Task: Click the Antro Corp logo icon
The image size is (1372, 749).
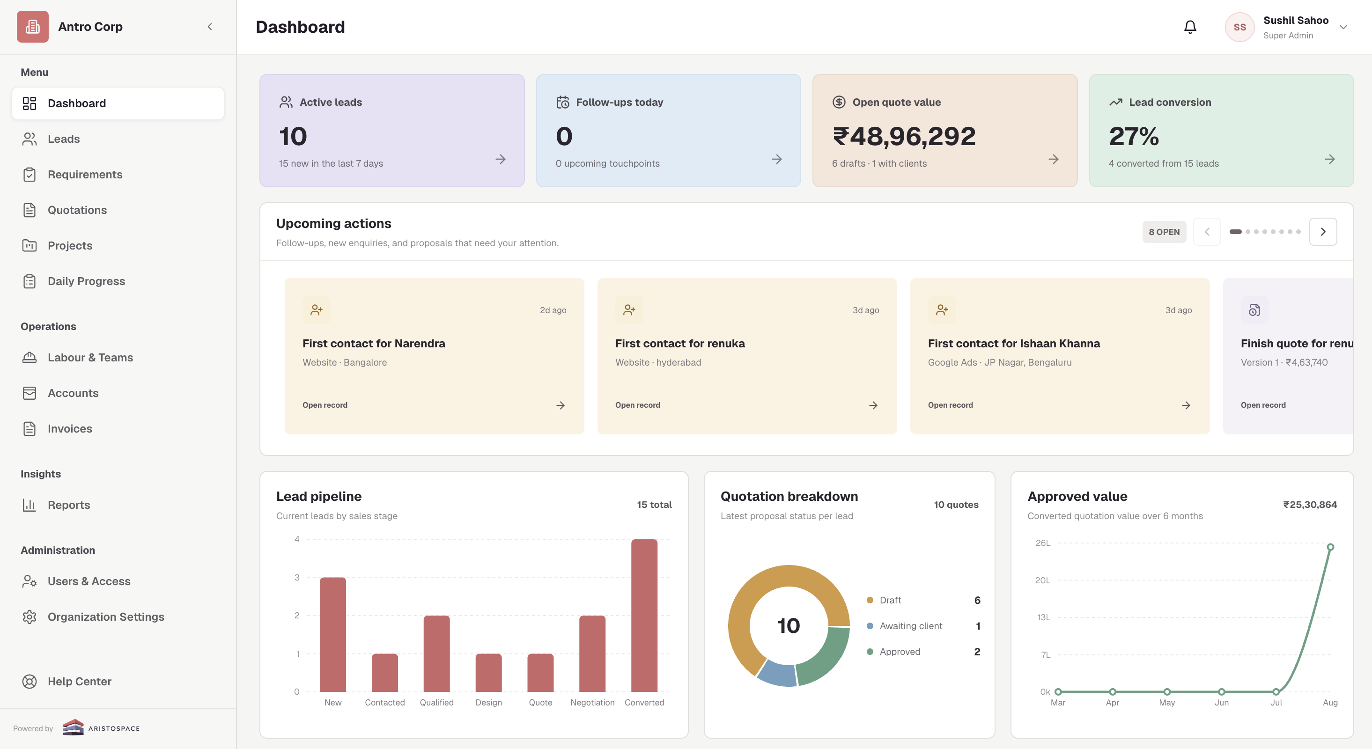Action: 32,27
